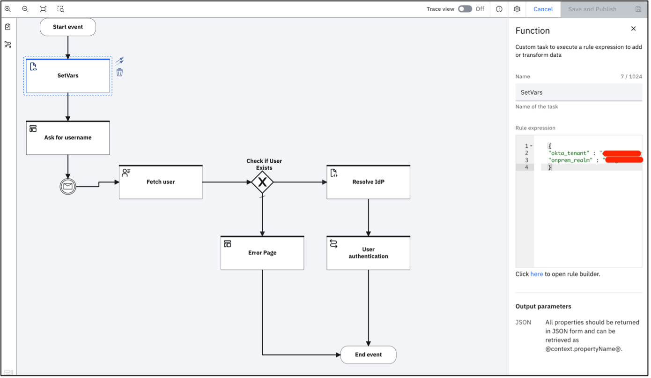Click the Save and Publish button
Viewport: 651px width, 378px height.
tap(592, 9)
